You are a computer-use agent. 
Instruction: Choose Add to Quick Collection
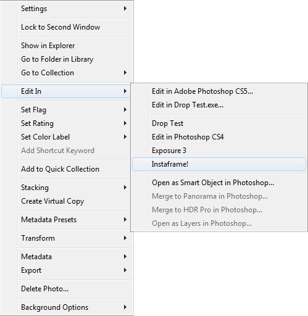[67, 169]
